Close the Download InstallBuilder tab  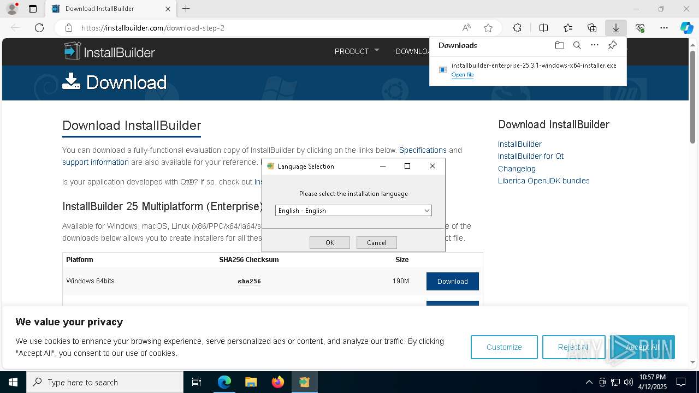click(x=168, y=9)
